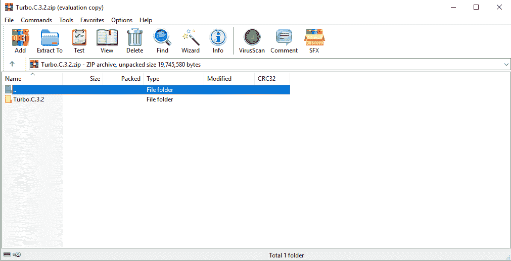Open the File menu
Screen dimensions: 511x261
click(9, 20)
